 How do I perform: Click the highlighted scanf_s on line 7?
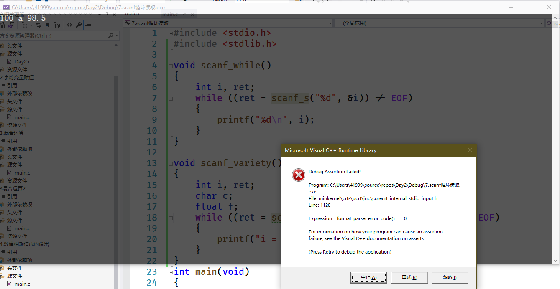pyautogui.click(x=291, y=98)
